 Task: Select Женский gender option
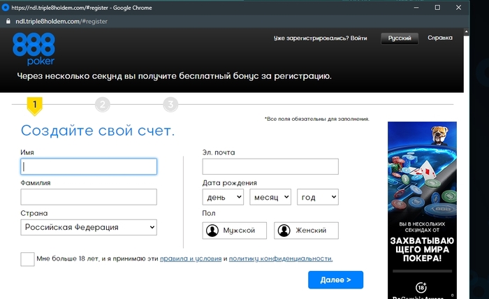click(306, 231)
